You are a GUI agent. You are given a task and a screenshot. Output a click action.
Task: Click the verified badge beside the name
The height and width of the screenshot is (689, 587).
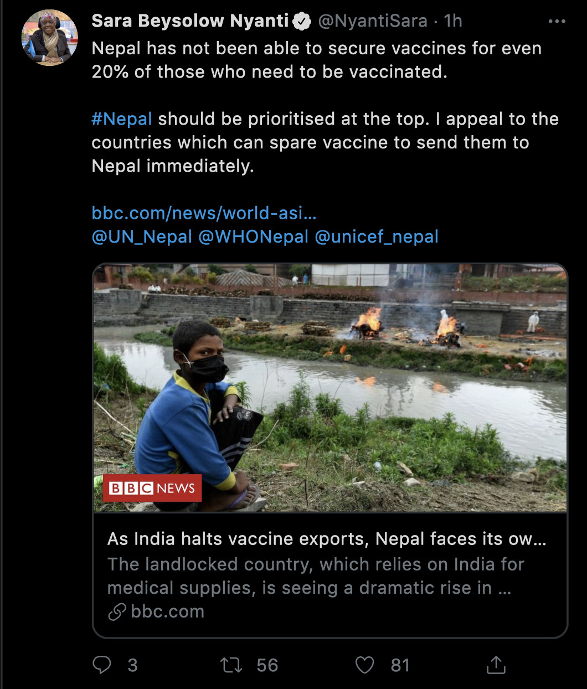tap(302, 22)
